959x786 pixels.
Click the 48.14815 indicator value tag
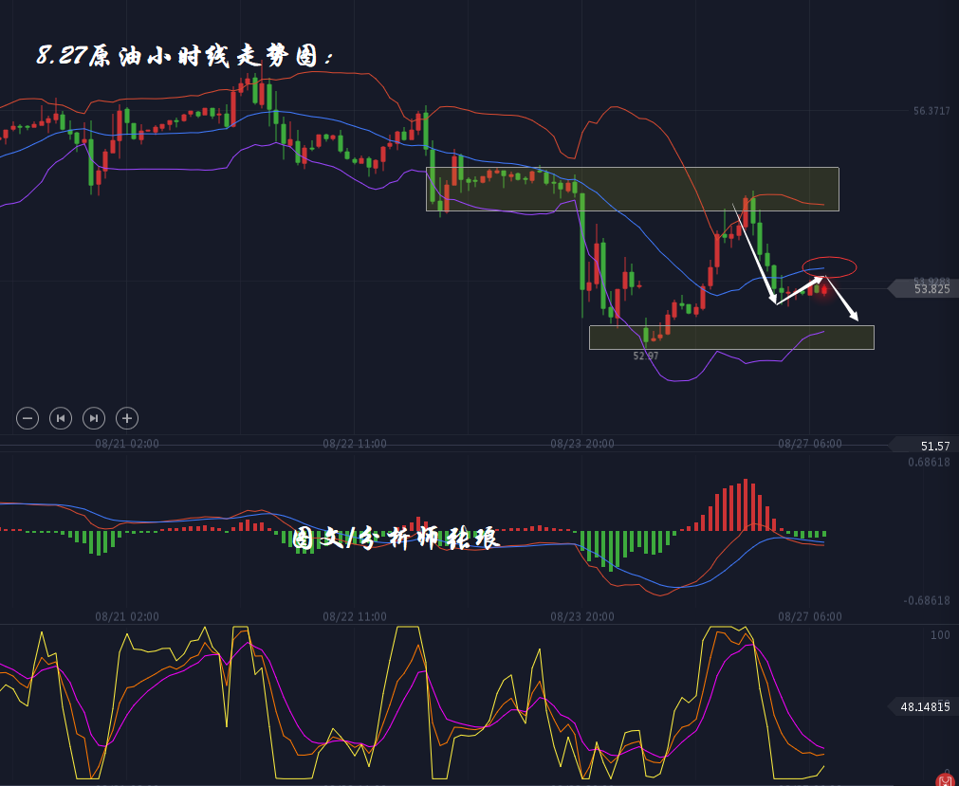(x=924, y=706)
